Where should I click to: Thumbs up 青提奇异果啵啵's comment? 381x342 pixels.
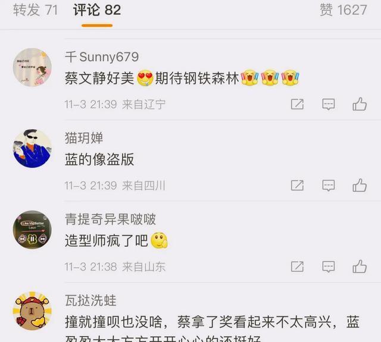(360, 266)
